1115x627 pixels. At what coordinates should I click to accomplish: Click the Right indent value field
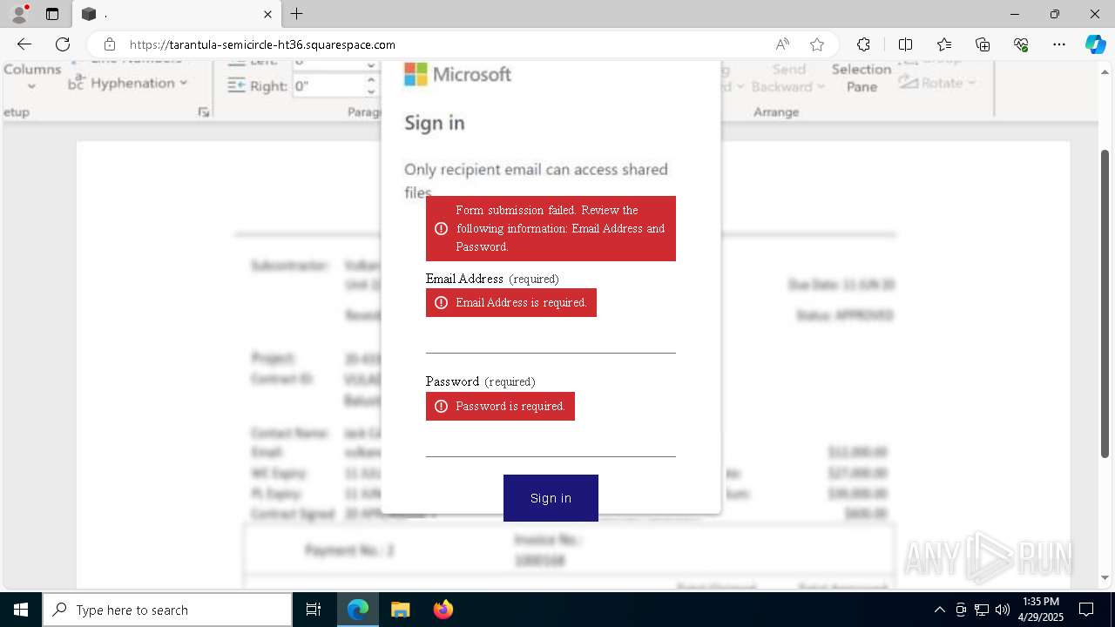(x=328, y=86)
